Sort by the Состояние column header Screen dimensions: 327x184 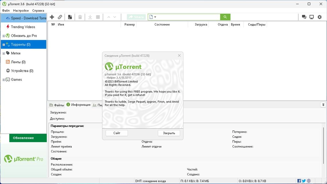click(x=162, y=25)
